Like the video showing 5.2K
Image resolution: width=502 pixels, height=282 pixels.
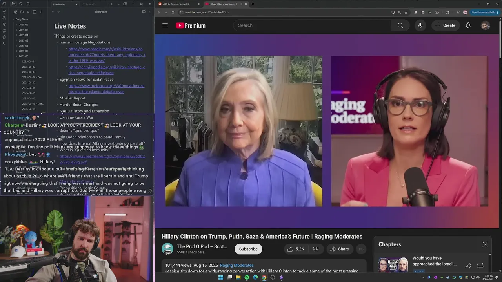pos(296,249)
